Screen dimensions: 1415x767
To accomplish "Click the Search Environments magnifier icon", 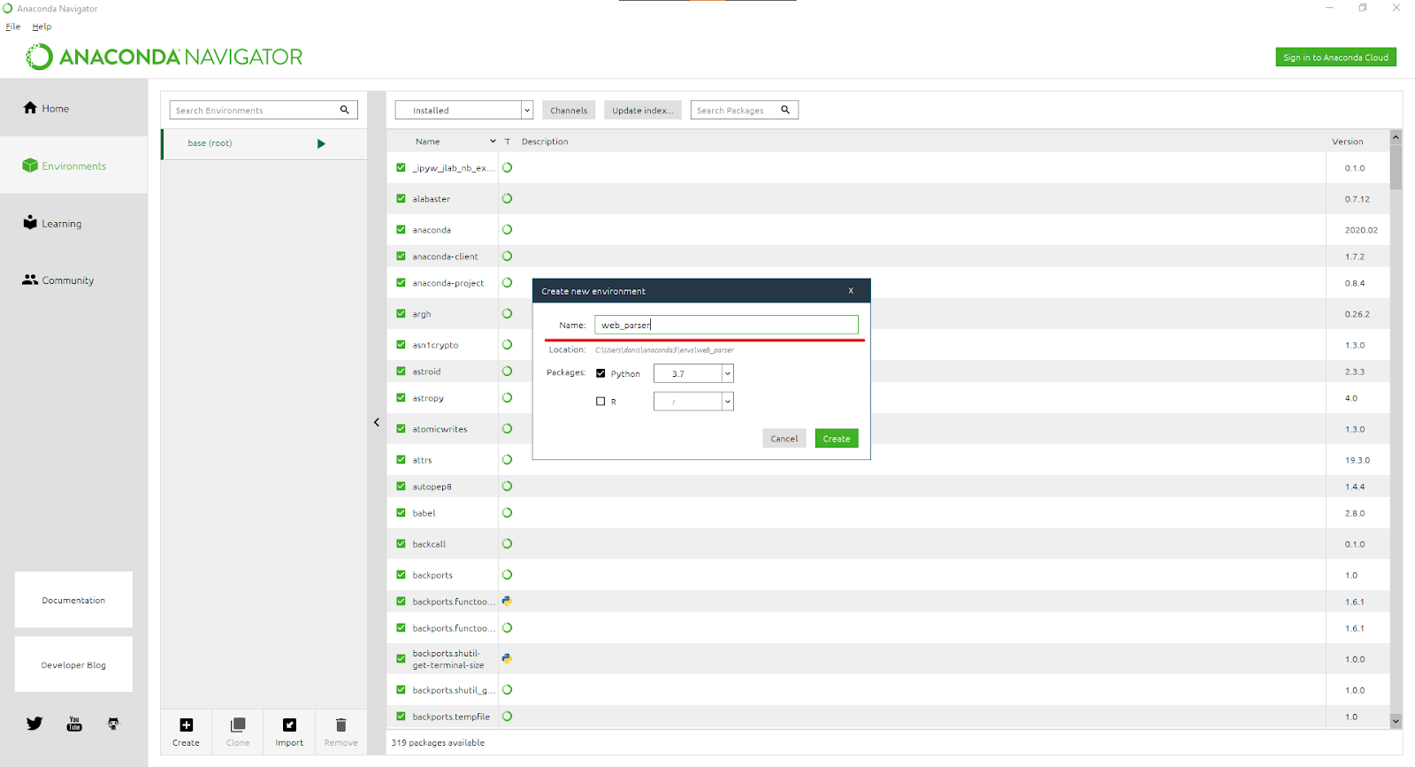I will (x=345, y=110).
